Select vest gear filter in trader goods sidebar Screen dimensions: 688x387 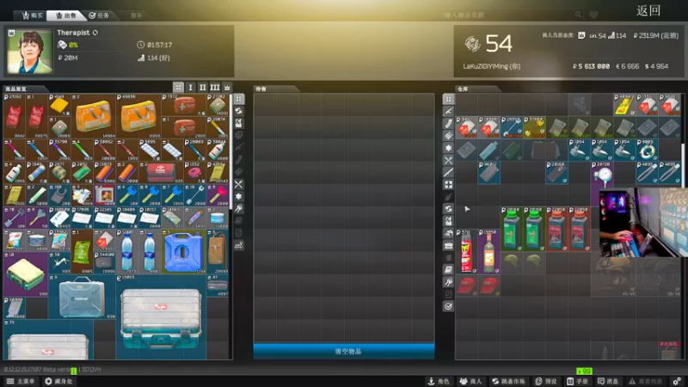(239, 123)
